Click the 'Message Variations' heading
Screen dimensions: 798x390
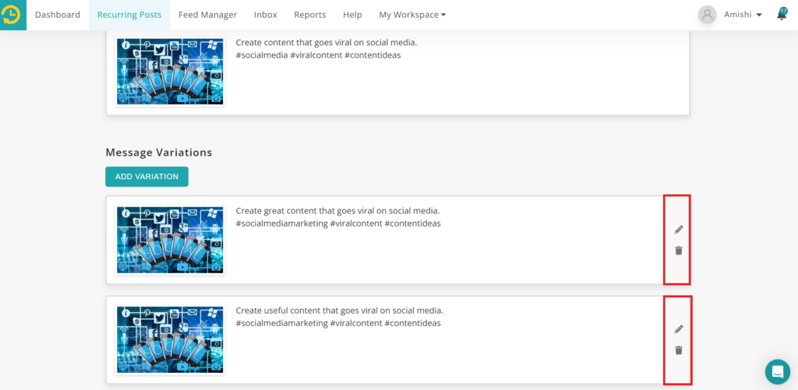159,152
